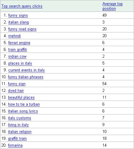Click the 'funny italian phrases' link

[26, 77]
